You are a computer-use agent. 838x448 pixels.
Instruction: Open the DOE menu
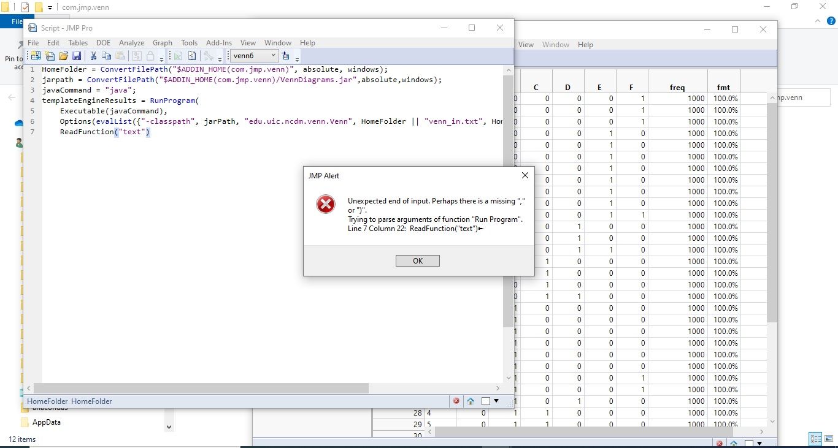[103, 43]
